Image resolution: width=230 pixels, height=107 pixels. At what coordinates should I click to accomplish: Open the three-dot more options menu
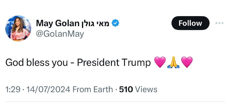219,23
